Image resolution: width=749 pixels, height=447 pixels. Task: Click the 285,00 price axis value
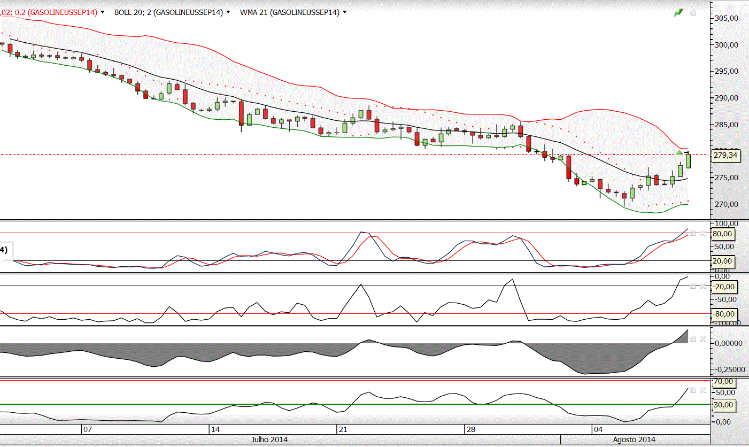coord(726,125)
